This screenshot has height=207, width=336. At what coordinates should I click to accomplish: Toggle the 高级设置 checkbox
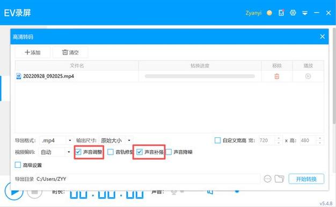pyautogui.click(x=18, y=165)
